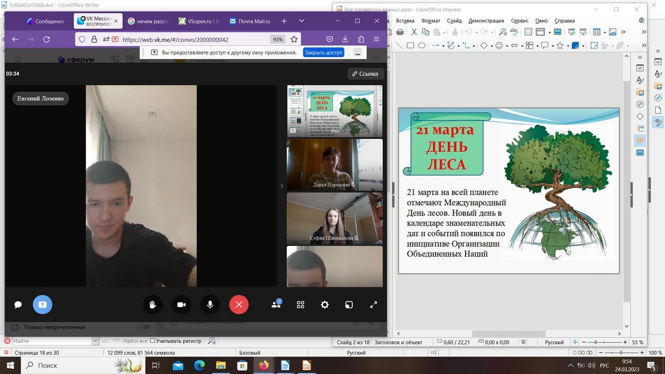Screen dimensions: 665x374
Task: Open Сервис menu in Impress
Action: [520, 21]
